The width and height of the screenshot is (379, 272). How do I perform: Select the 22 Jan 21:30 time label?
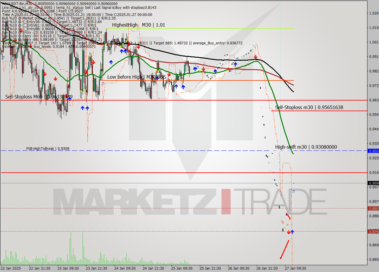click(x=40, y=268)
